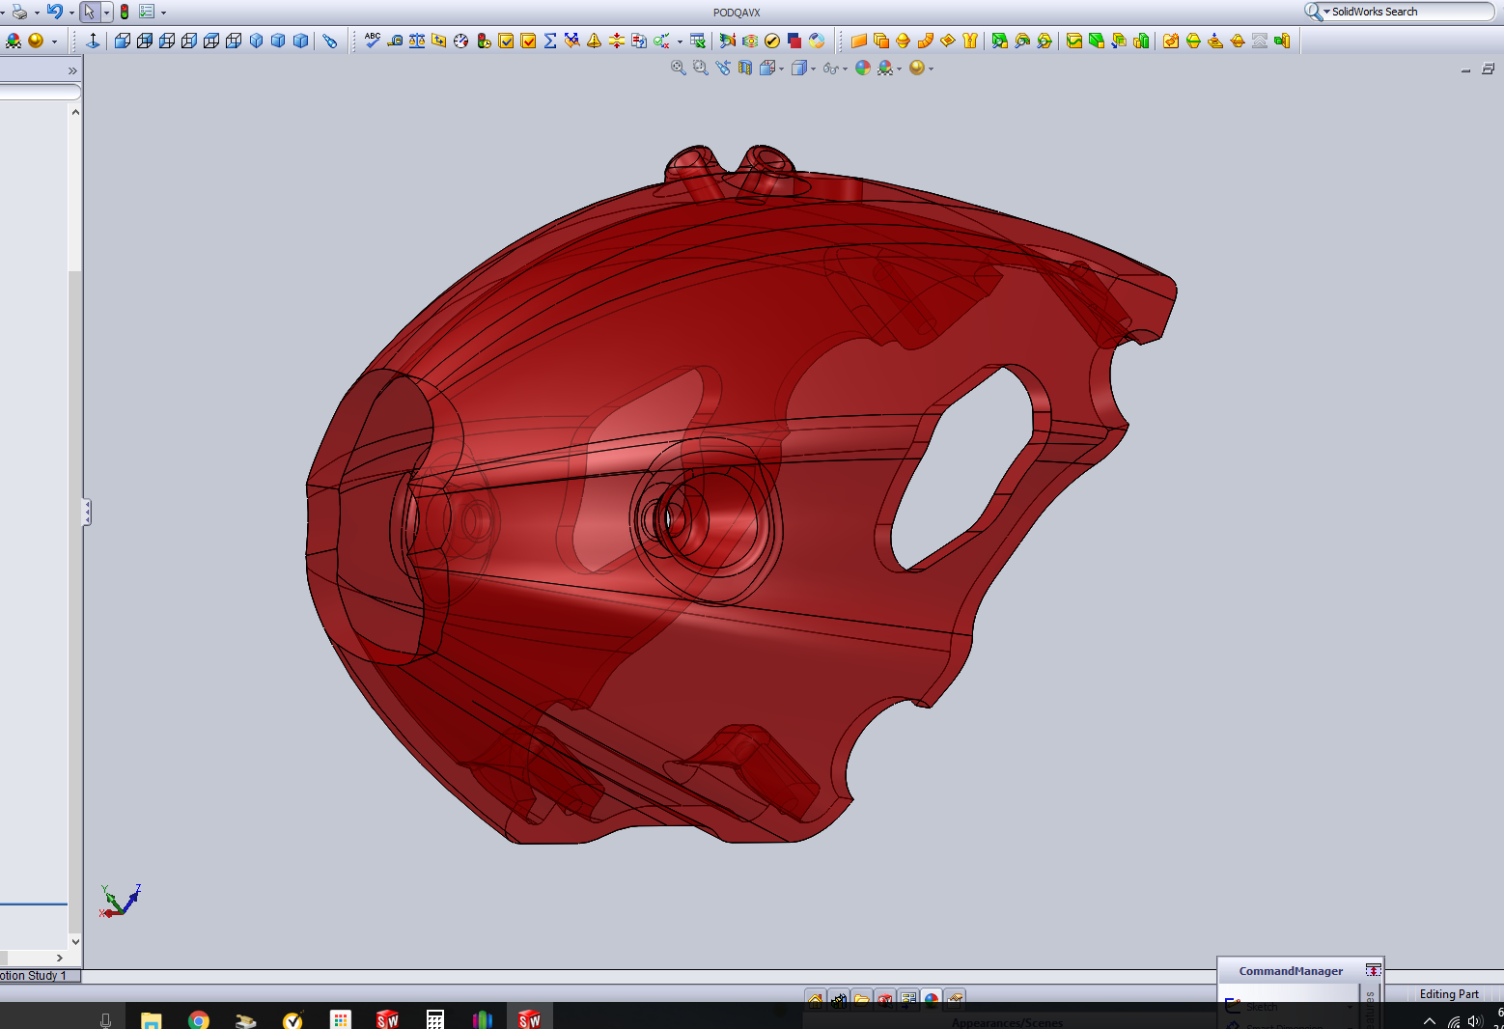Show hidden tray icons chevron
This screenshot has width=1504, height=1029.
pyautogui.click(x=1430, y=1021)
